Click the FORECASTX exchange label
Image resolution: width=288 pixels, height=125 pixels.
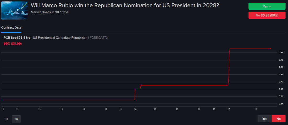pos(99,38)
